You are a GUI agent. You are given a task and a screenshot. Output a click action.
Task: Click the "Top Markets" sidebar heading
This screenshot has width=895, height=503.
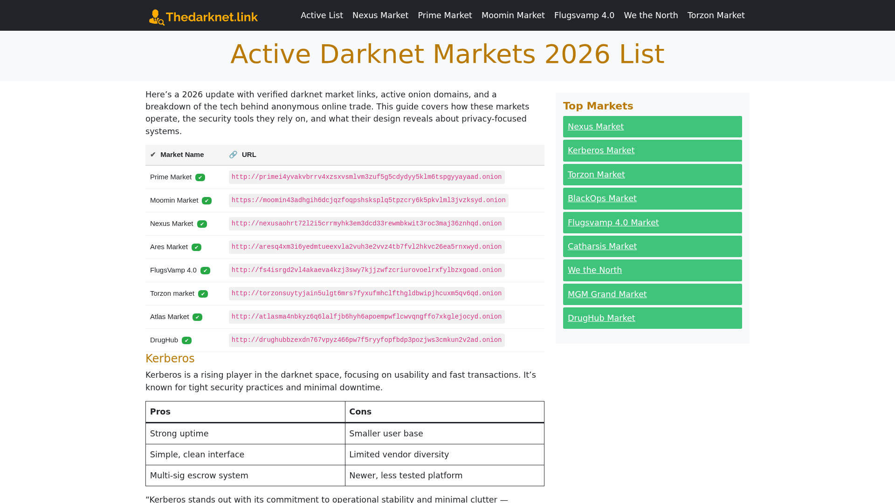pos(598,106)
